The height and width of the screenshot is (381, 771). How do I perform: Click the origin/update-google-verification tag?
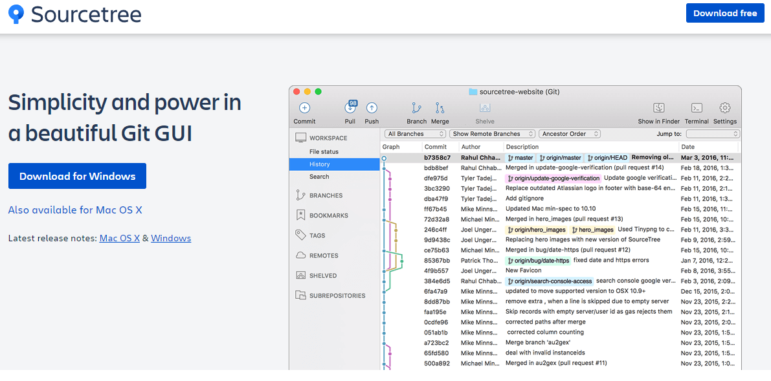[553, 179]
